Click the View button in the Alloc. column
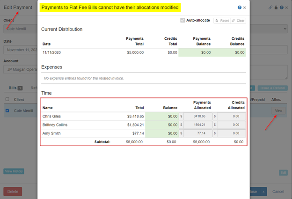This screenshot has width=292, height=199. (278, 111)
